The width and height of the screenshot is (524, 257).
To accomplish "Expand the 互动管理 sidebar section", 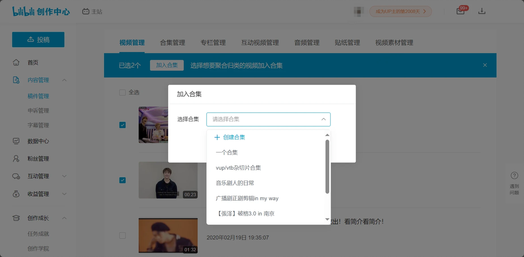I will (x=65, y=176).
